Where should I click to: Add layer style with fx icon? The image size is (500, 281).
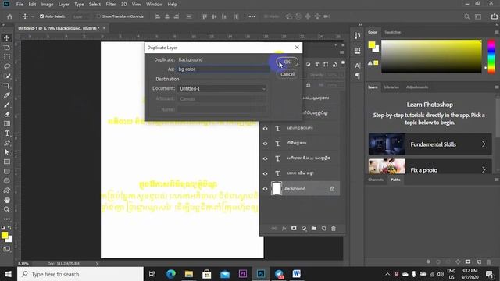point(284,229)
